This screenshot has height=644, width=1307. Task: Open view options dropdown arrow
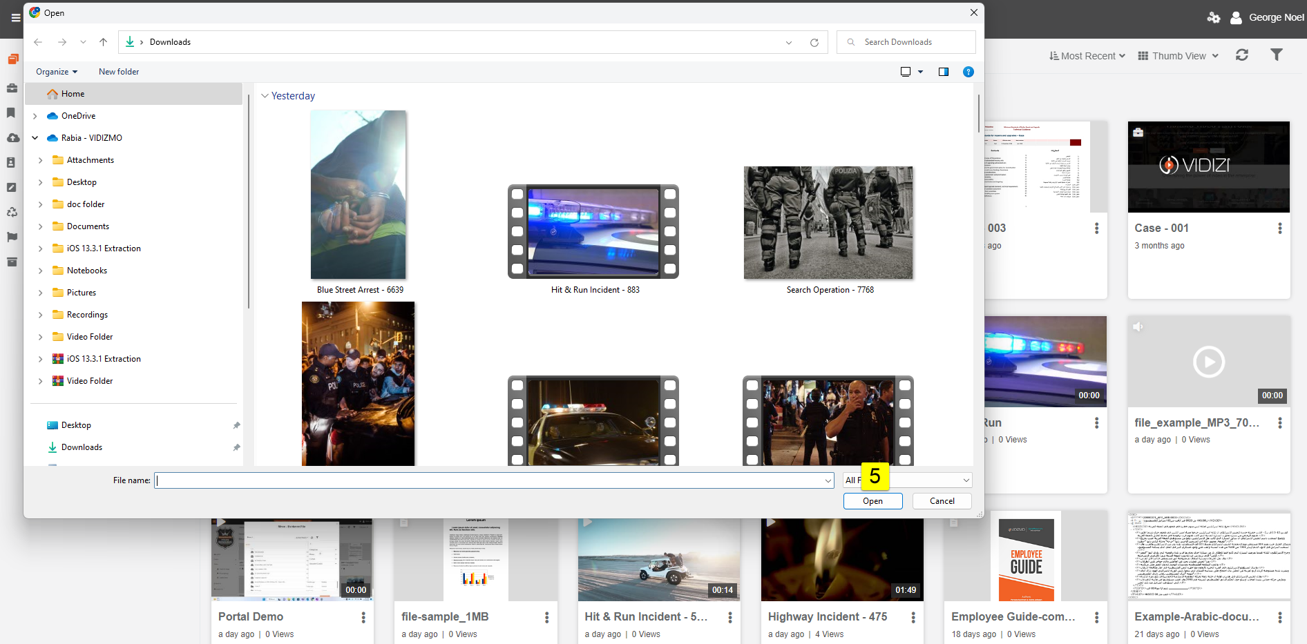[x=920, y=72]
